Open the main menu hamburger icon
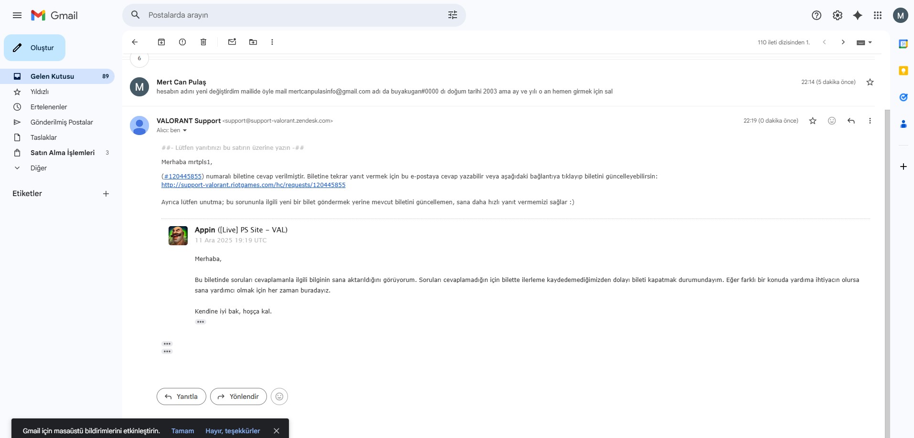Viewport: 914px width, 438px height. point(17,15)
